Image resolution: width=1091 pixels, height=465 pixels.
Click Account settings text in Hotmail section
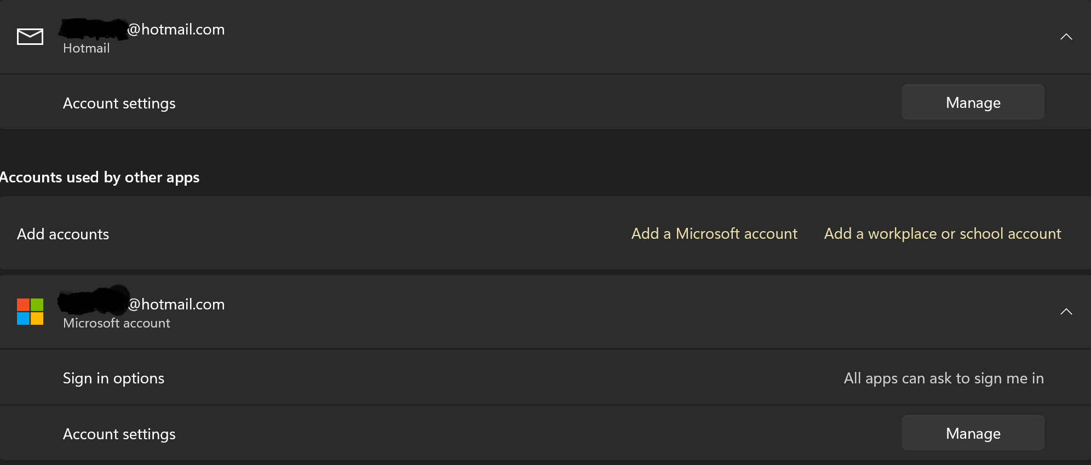(119, 104)
